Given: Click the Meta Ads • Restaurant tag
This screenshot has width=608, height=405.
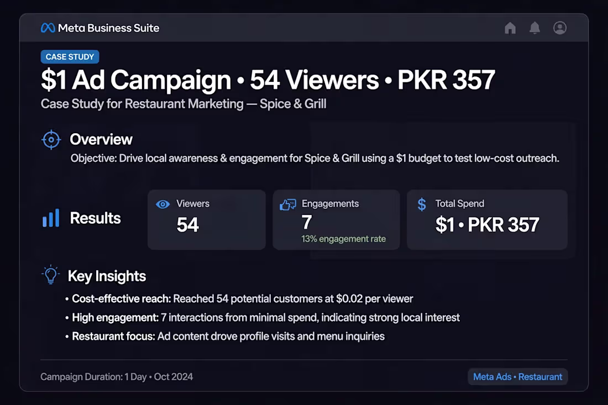Looking at the screenshot, I should tap(518, 377).
